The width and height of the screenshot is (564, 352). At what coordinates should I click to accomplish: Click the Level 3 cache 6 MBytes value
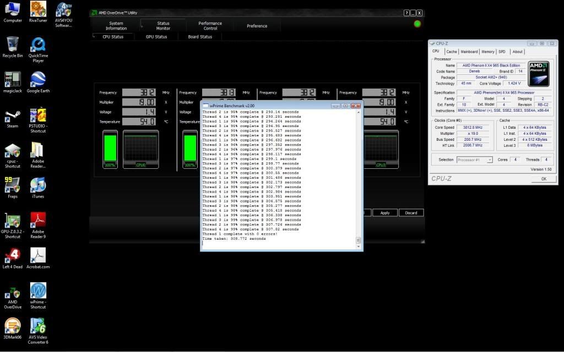point(535,145)
